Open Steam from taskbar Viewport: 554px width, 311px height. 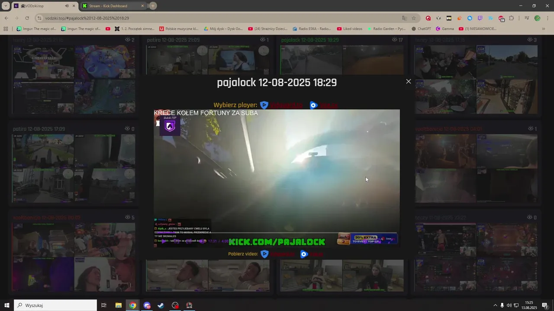click(x=161, y=305)
